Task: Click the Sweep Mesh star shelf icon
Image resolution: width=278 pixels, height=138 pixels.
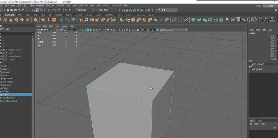Action: [43, 20]
